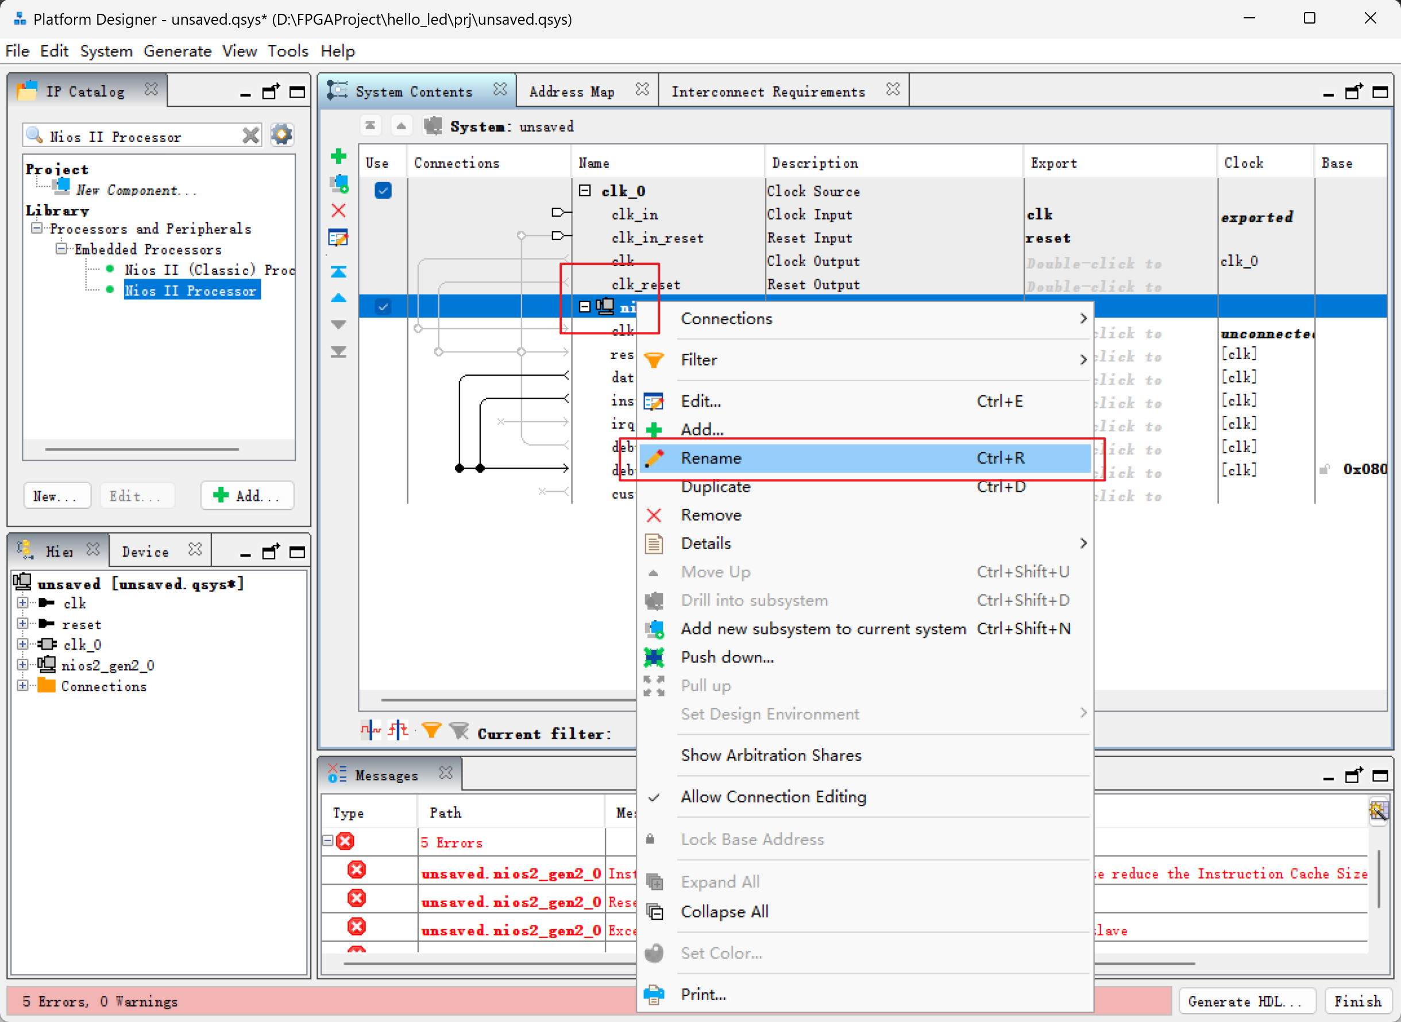
Task: Collapse the 5 Errors group in Messages
Action: point(328,840)
